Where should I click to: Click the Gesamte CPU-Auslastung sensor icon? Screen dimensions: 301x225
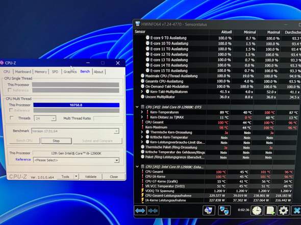[x=142, y=81]
